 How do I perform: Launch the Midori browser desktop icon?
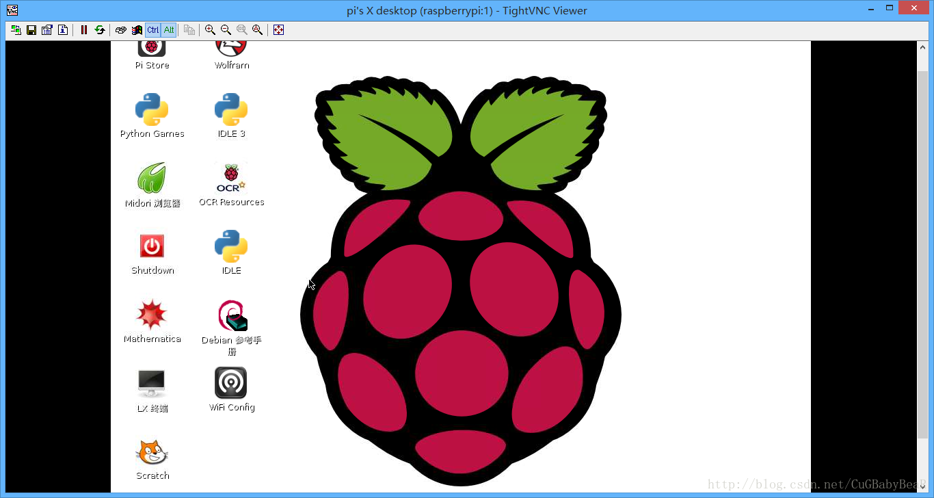(x=152, y=178)
